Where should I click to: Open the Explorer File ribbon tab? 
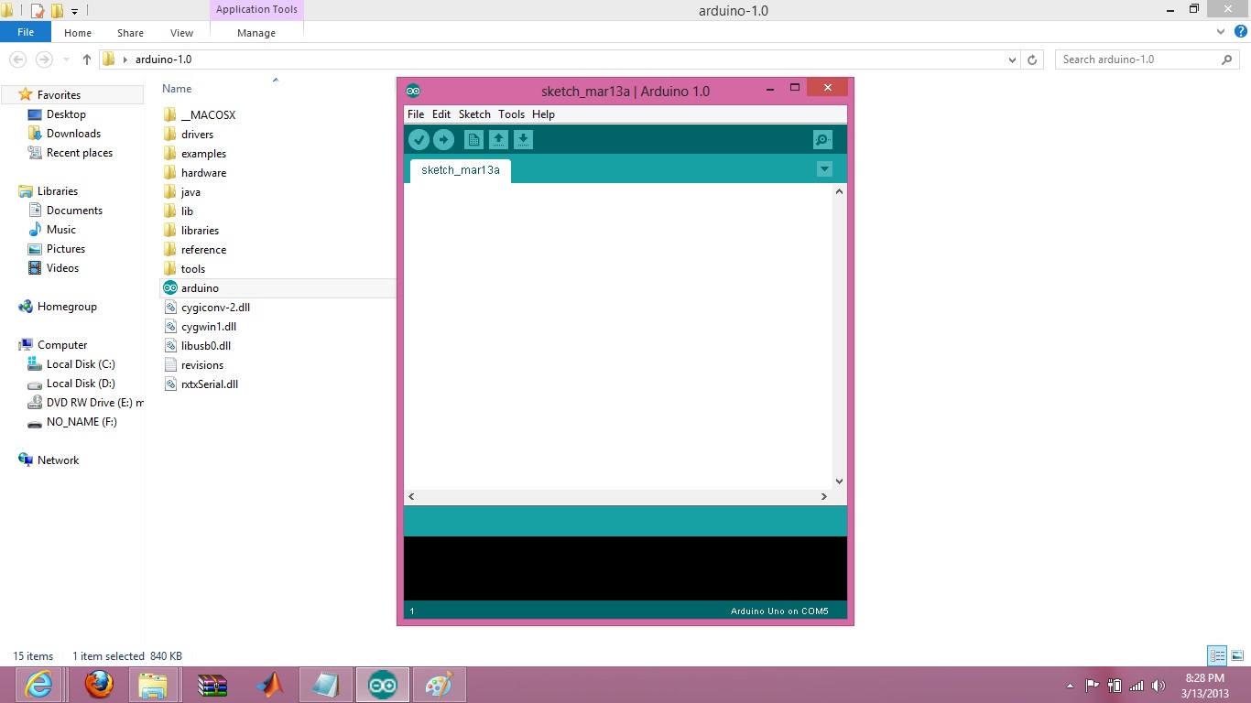26,32
